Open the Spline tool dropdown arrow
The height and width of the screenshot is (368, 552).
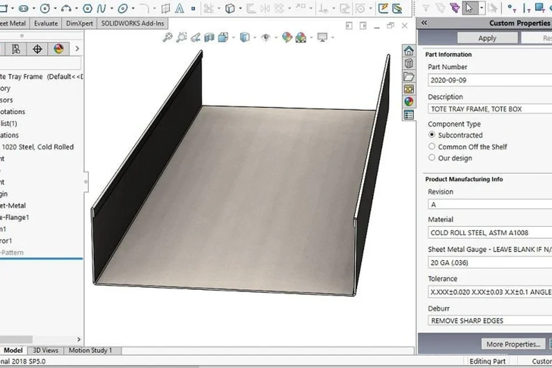[112, 9]
